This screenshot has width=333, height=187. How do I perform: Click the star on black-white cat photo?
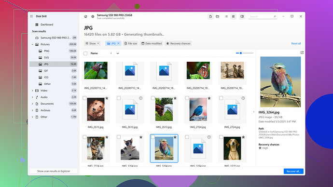tap(141, 137)
